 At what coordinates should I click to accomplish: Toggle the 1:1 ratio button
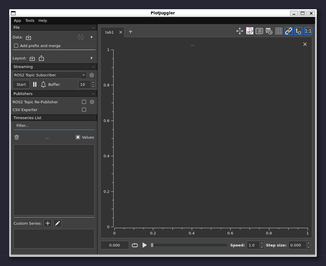(308, 31)
